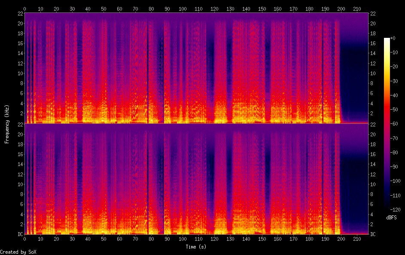Click the "Frequency (kHz)" axis title
The image size is (405, 255).
tap(7, 124)
